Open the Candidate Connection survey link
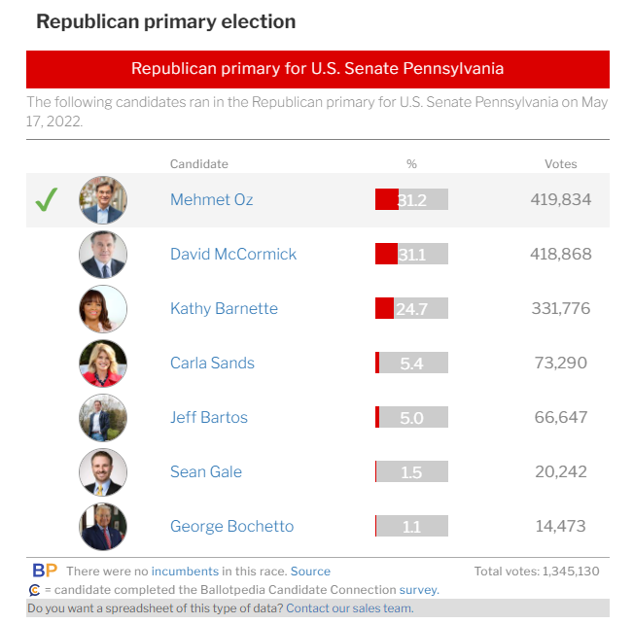Viewport: 633px width, 624px height. pos(419,590)
